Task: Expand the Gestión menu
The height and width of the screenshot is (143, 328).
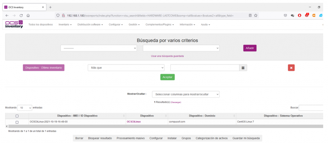Action: click(134, 25)
